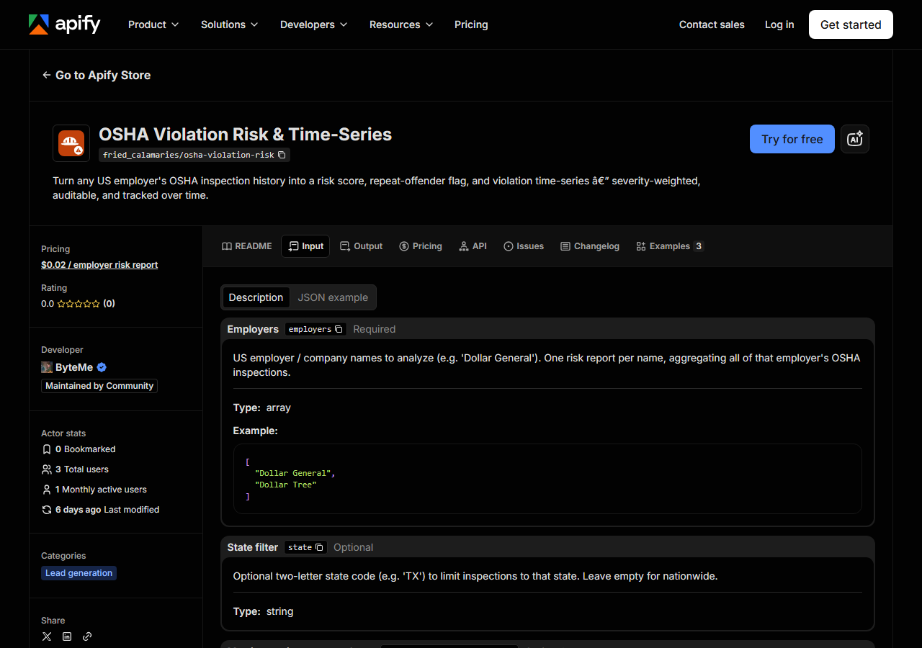Screen dimensions: 922x648
Task: Copy the share link
Action: tap(87, 636)
